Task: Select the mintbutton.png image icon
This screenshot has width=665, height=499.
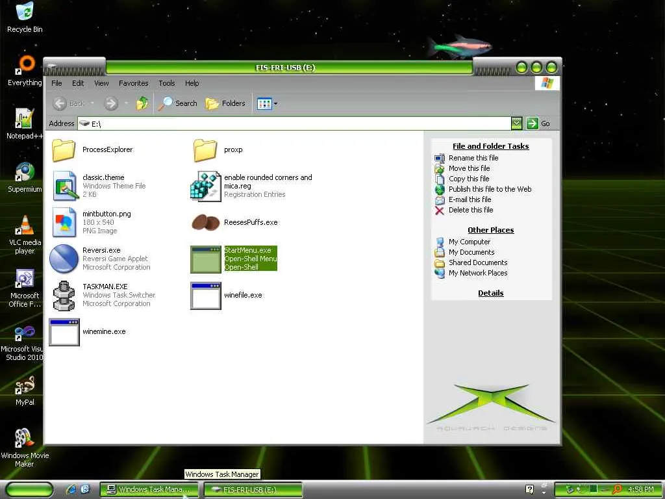Action: pyautogui.click(x=64, y=222)
